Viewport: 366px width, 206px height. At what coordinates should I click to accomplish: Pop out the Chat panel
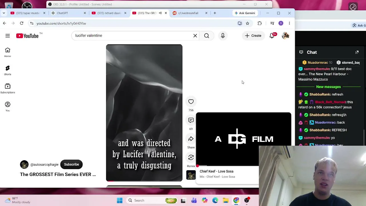tap(357, 52)
